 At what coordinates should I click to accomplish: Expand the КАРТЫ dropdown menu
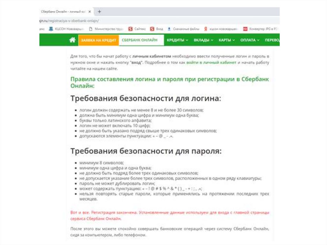tap(227, 40)
